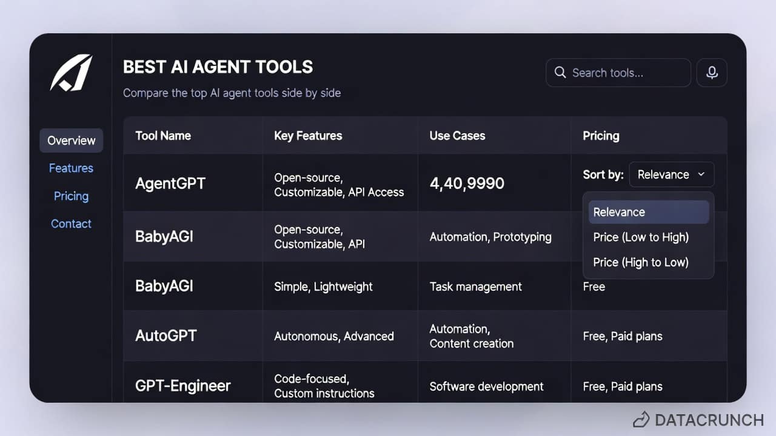Viewport: 776px width, 436px height.
Task: Click the "Software development" use case cell
Action: pos(487,386)
